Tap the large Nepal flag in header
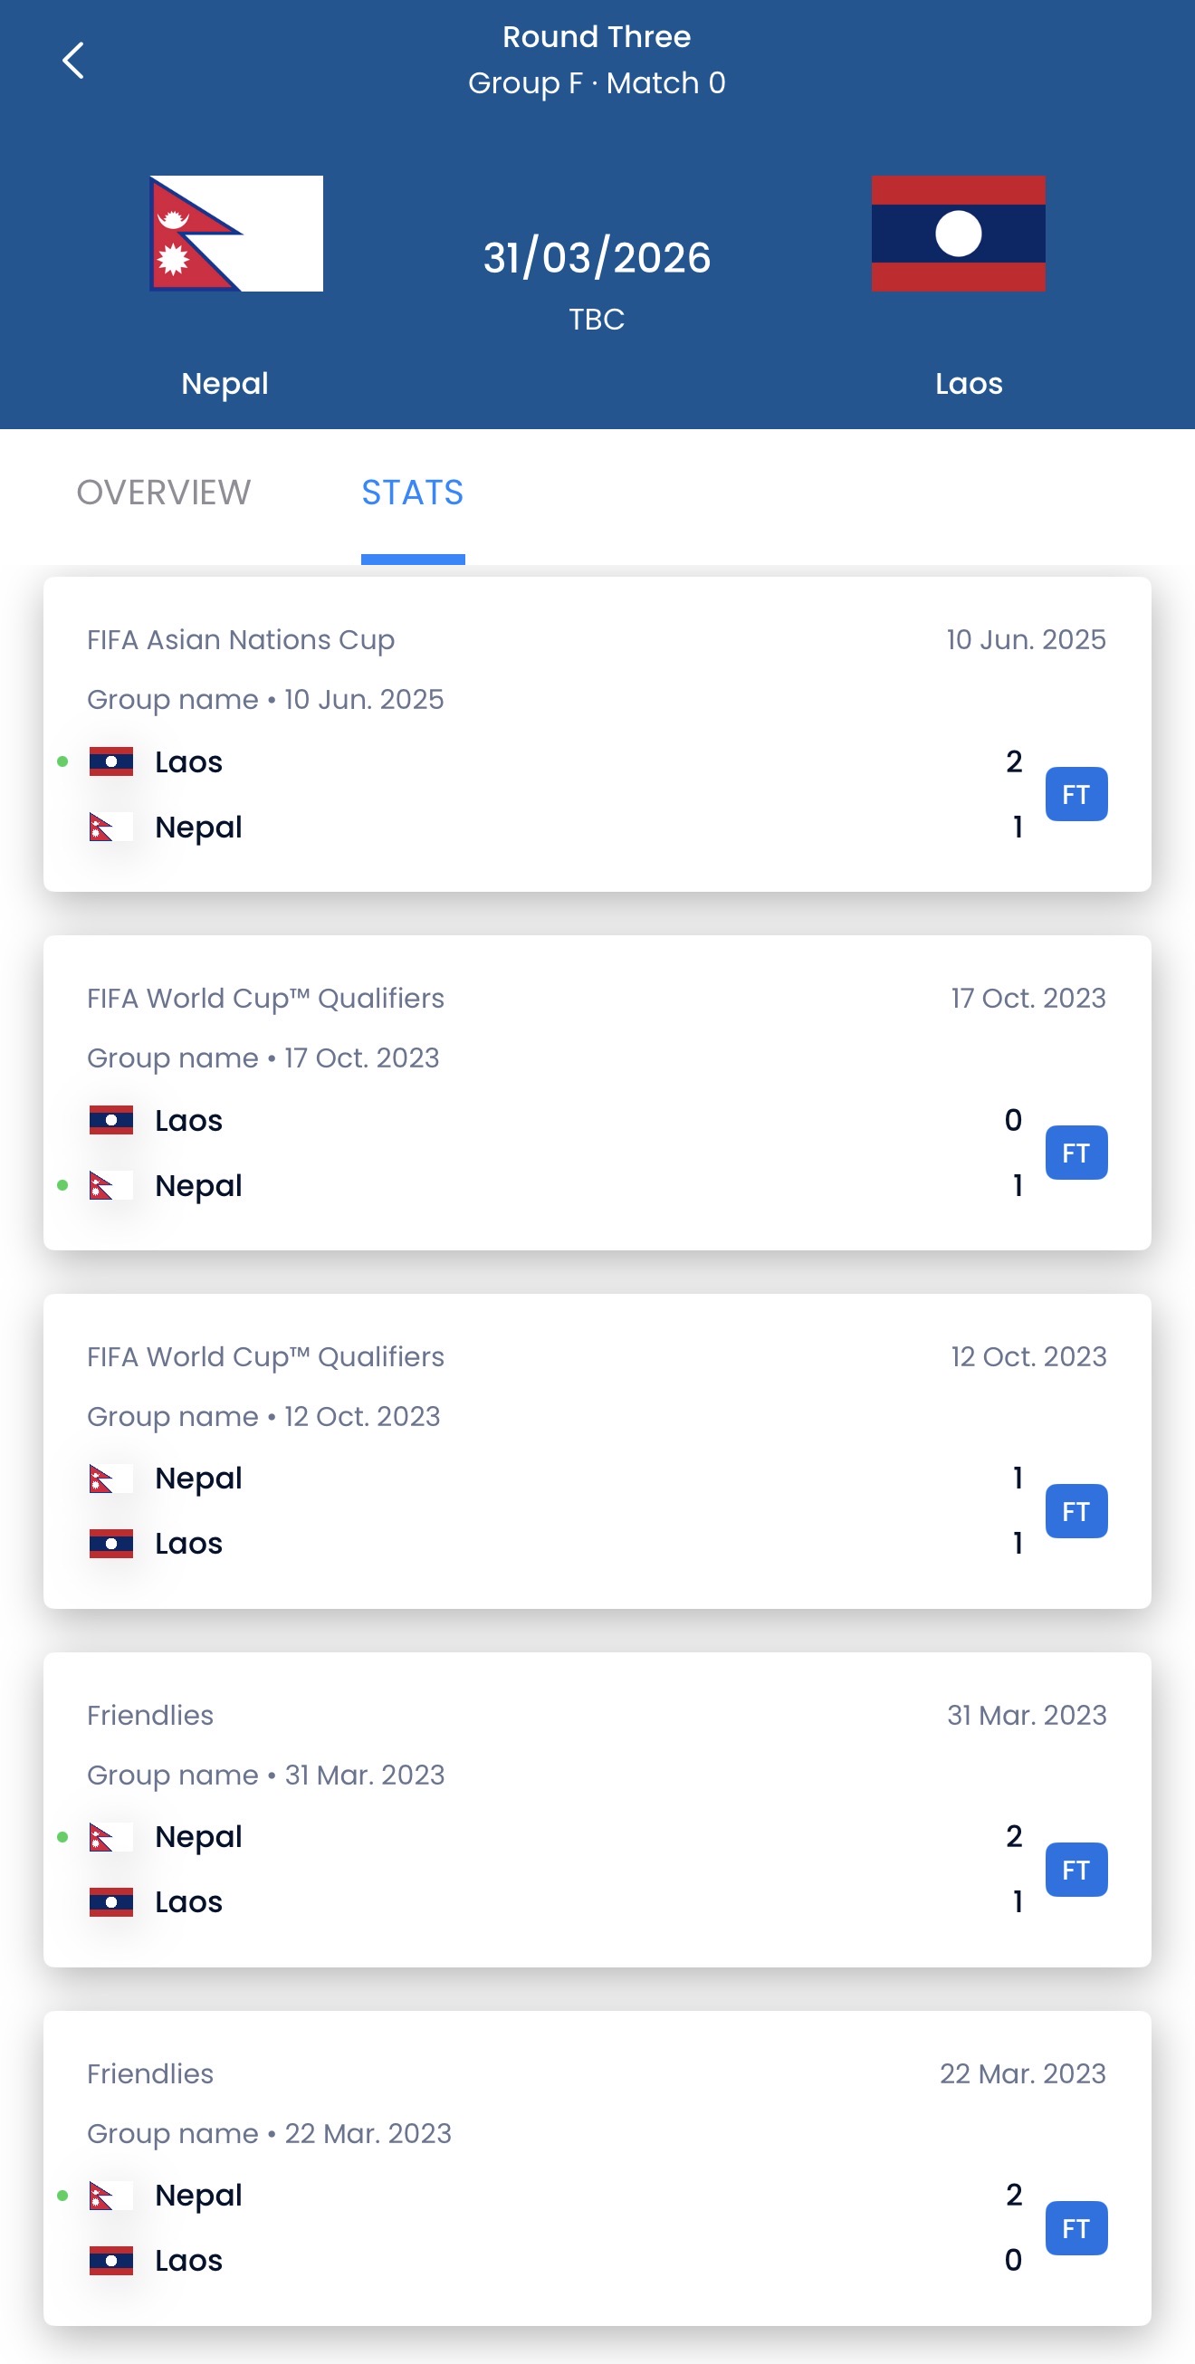 [237, 233]
